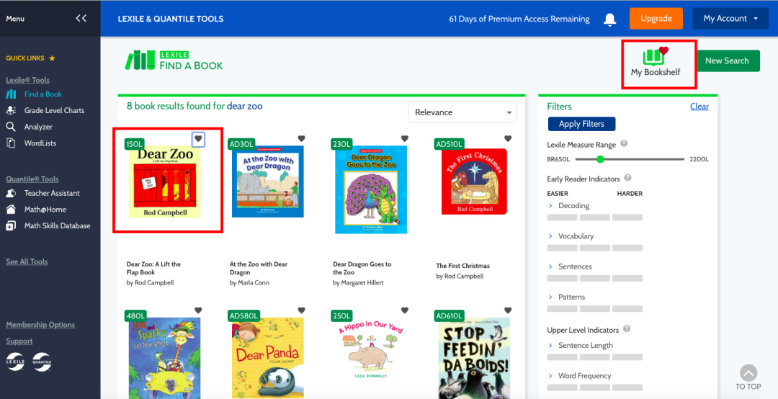Click the last Vocabulary difficulty bar
The height and width of the screenshot is (399, 778).
627,248
